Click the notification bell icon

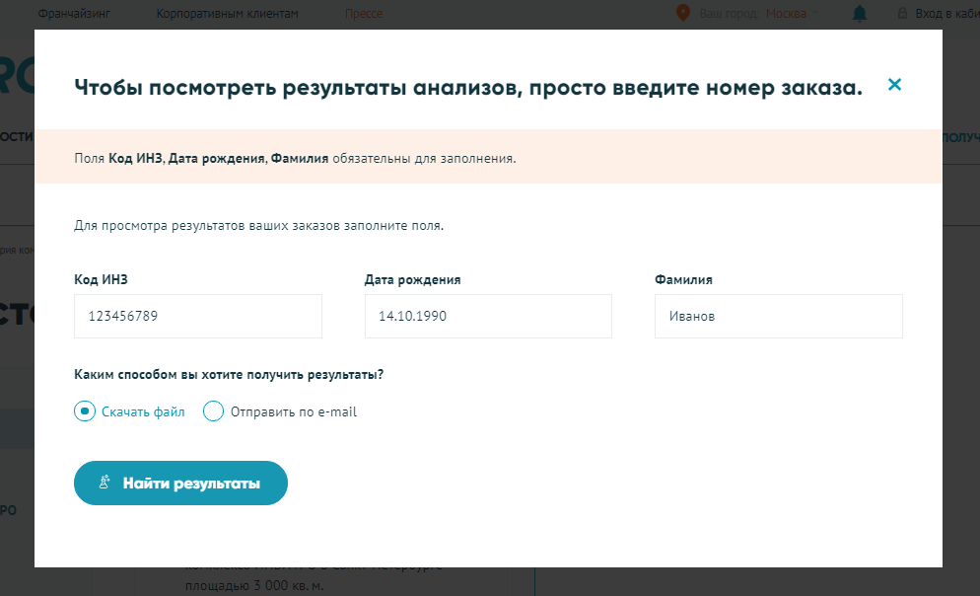pos(860,13)
